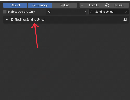The height and width of the screenshot is (100, 130).
Task: Click the Install... button
Action: (92, 5)
